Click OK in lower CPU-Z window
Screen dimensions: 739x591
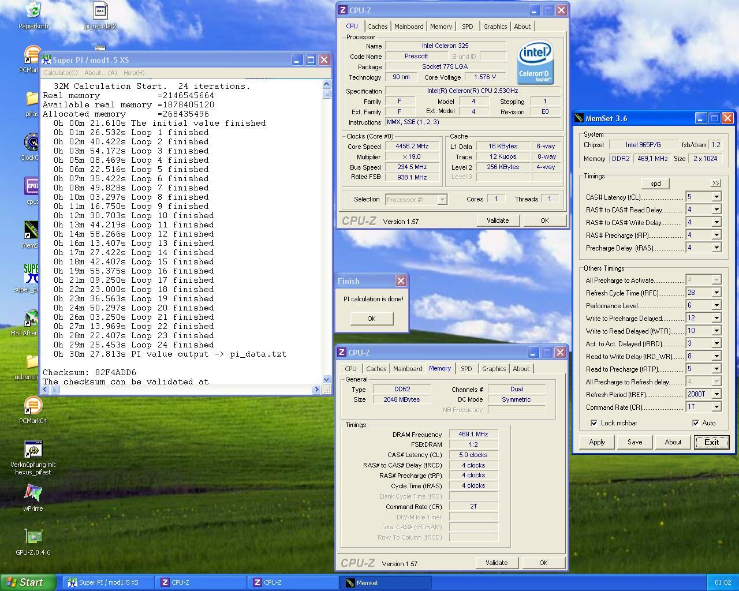pyautogui.click(x=543, y=563)
